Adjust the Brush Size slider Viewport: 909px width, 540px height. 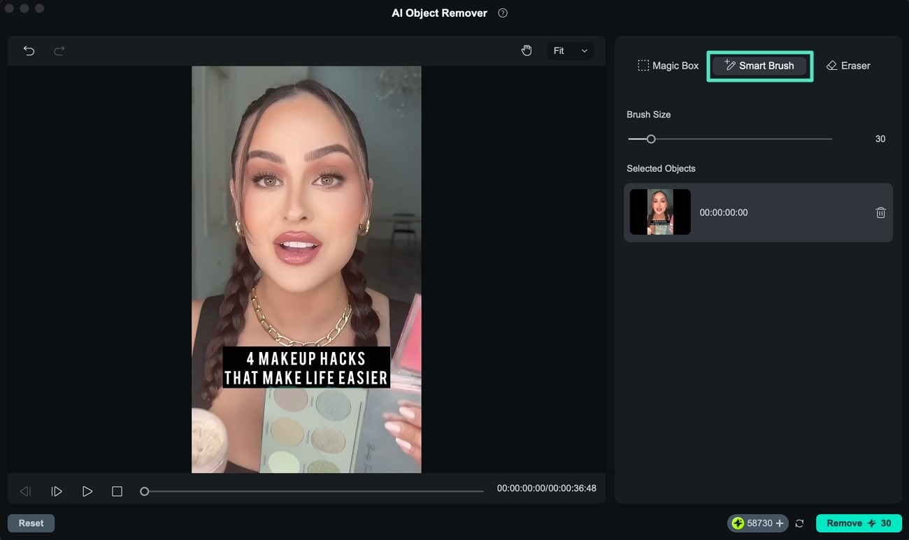tap(729, 139)
